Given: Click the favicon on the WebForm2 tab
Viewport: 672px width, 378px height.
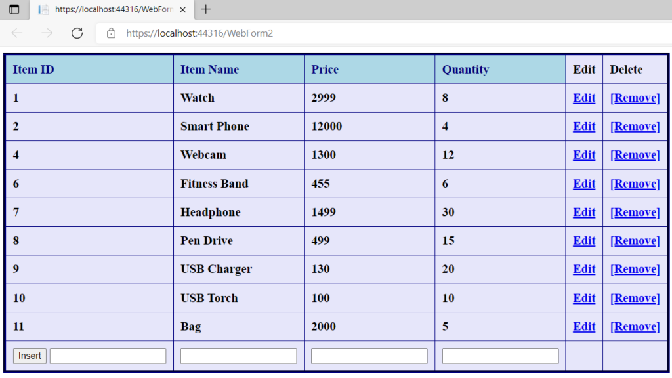Looking at the screenshot, I should click(43, 10).
